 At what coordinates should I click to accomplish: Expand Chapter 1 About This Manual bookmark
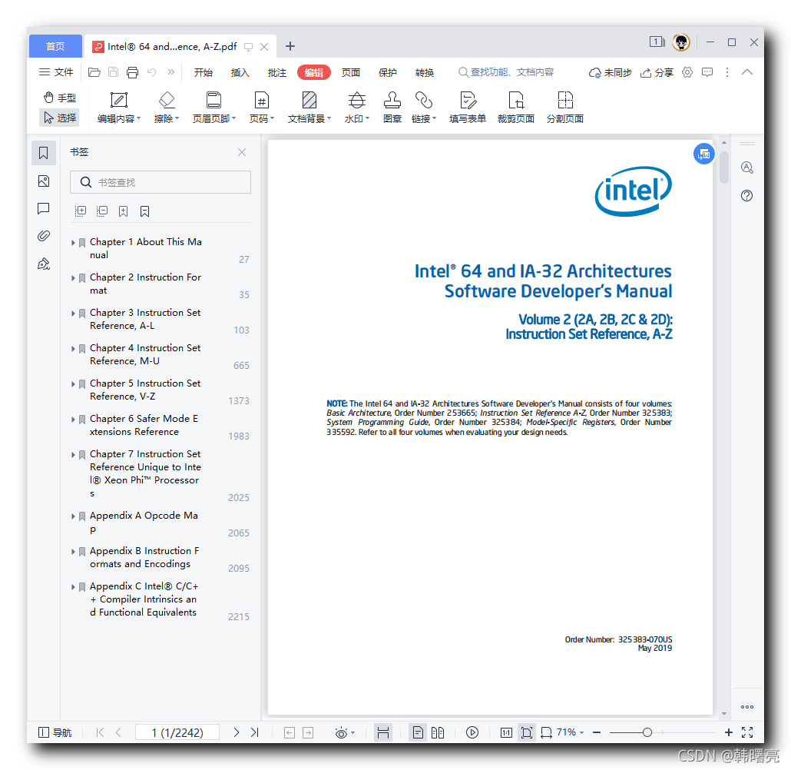coord(73,243)
